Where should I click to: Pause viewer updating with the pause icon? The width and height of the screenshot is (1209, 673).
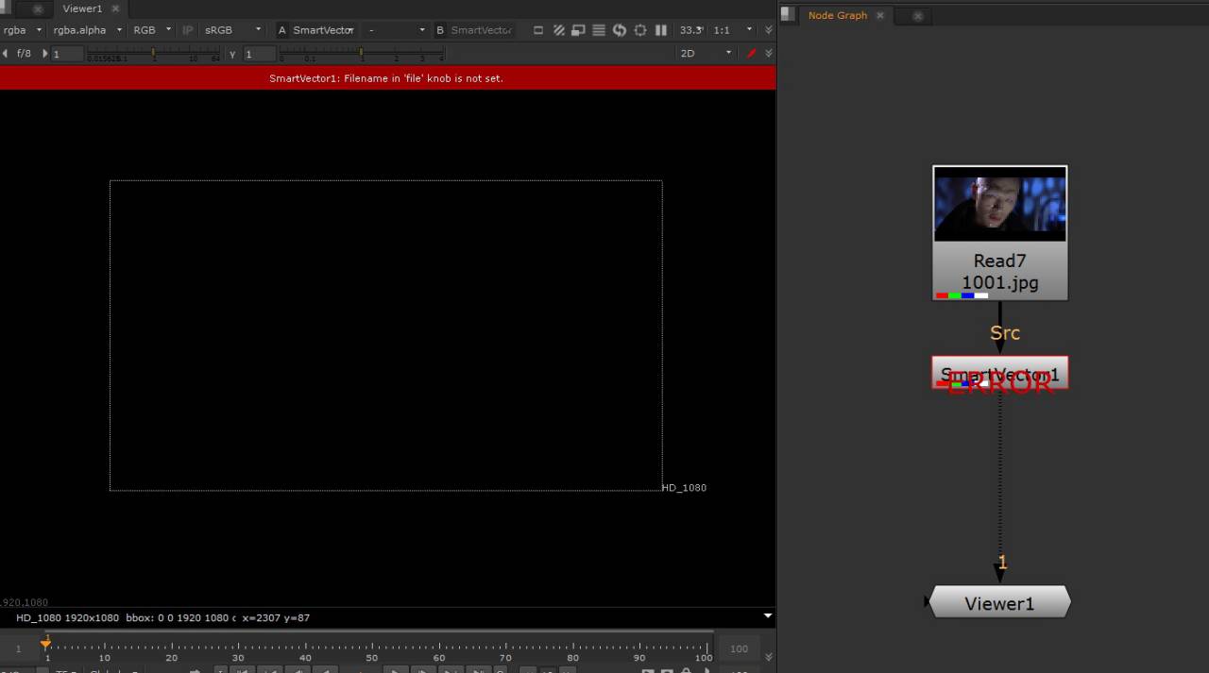(x=661, y=30)
